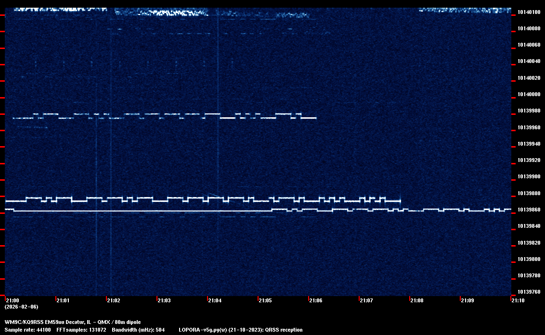Click the WM9C/KQ9RSS station info text
The height and width of the screenshot is (335, 545).
coord(73,322)
